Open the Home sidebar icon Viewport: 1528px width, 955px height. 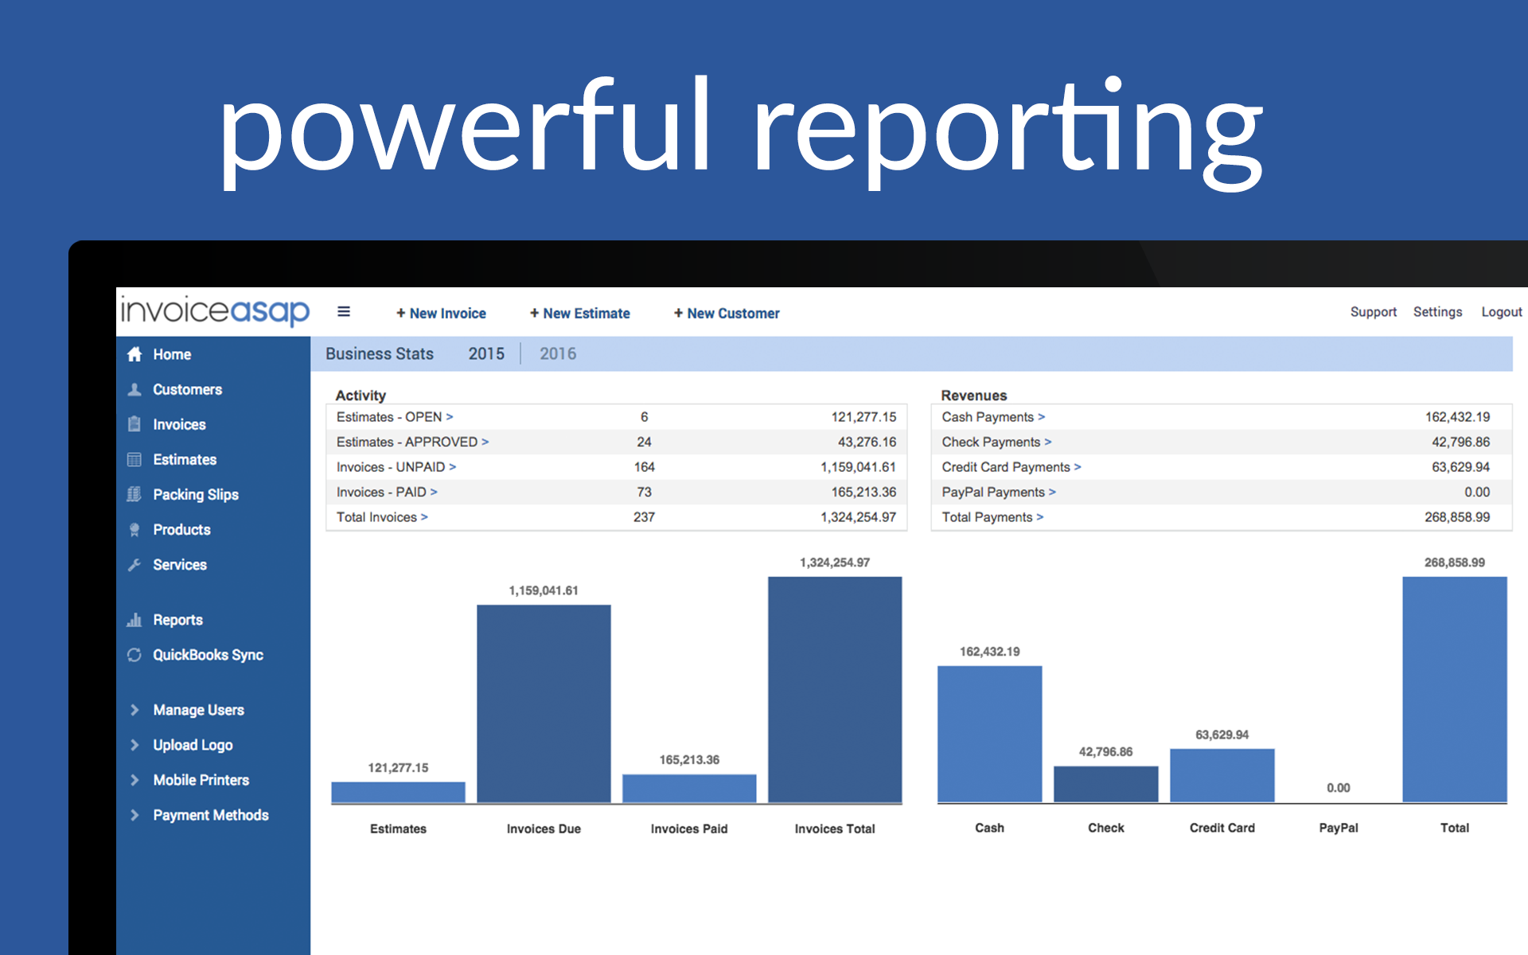tap(134, 354)
